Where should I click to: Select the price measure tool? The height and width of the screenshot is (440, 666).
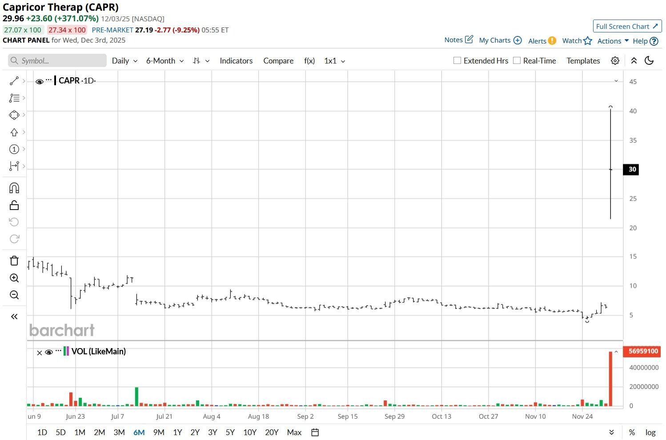click(x=14, y=166)
